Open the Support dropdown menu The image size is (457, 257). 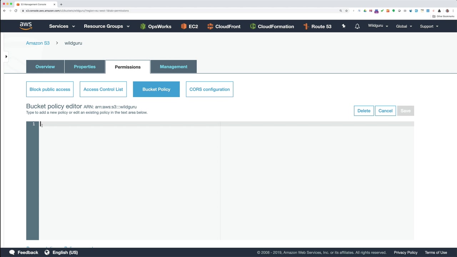429,26
